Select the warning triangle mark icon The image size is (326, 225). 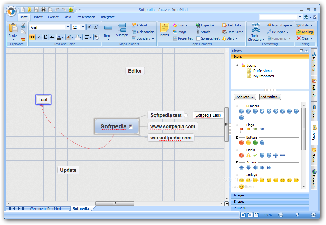click(248, 155)
